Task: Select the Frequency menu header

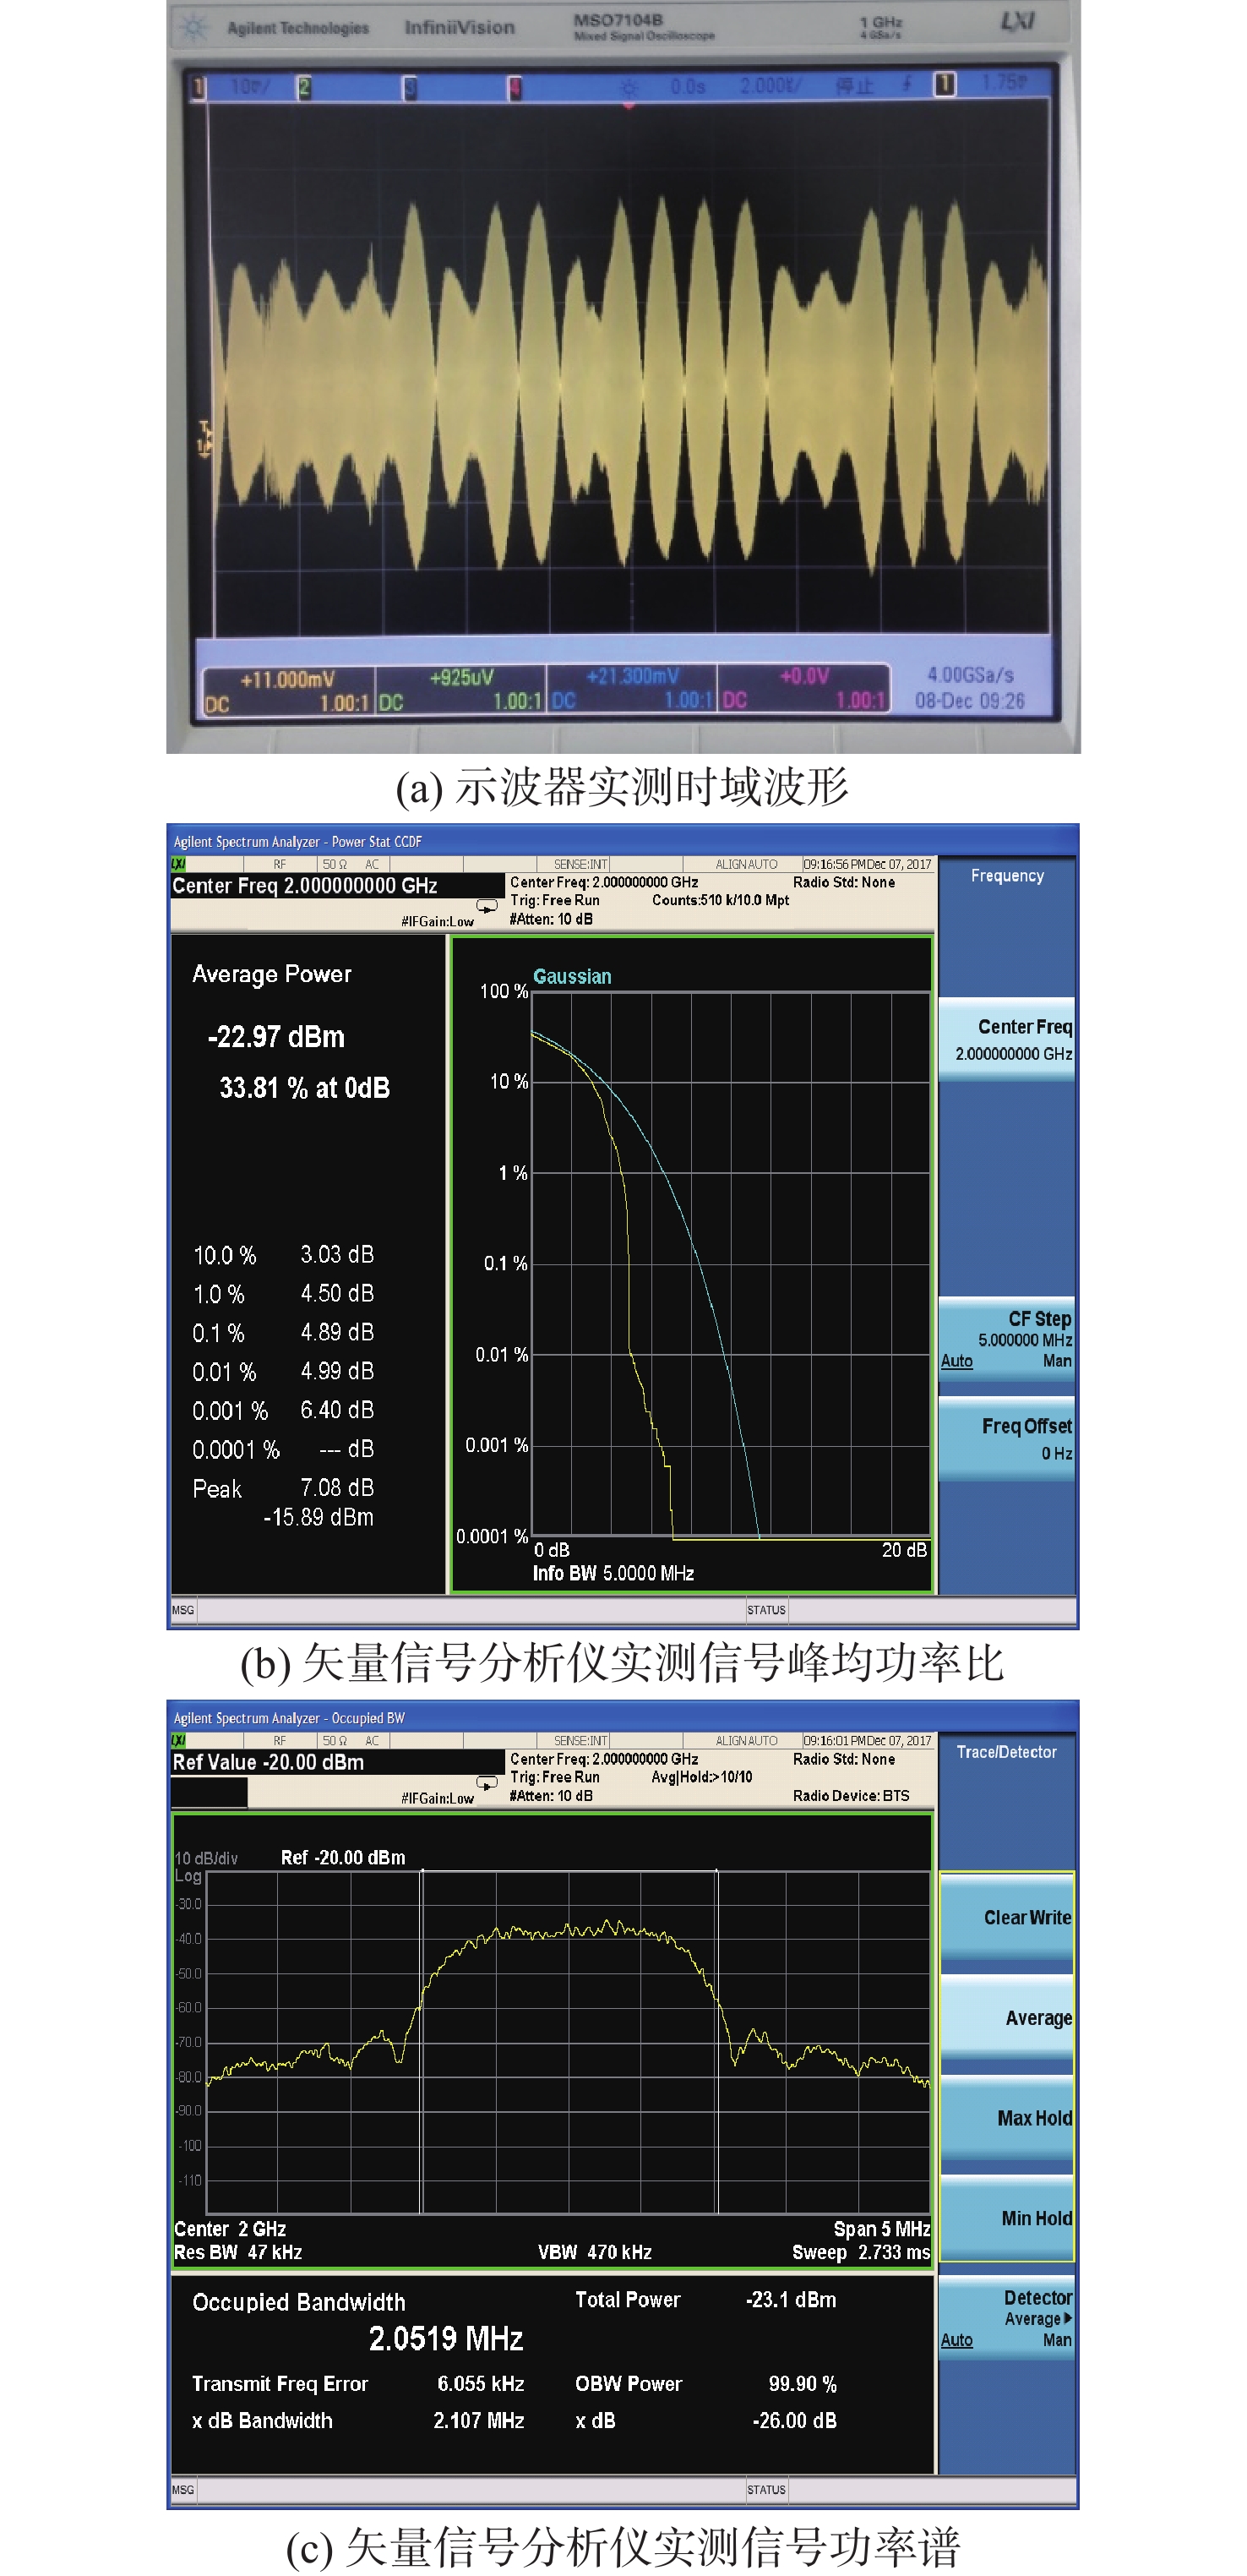Action: pos(1006,876)
